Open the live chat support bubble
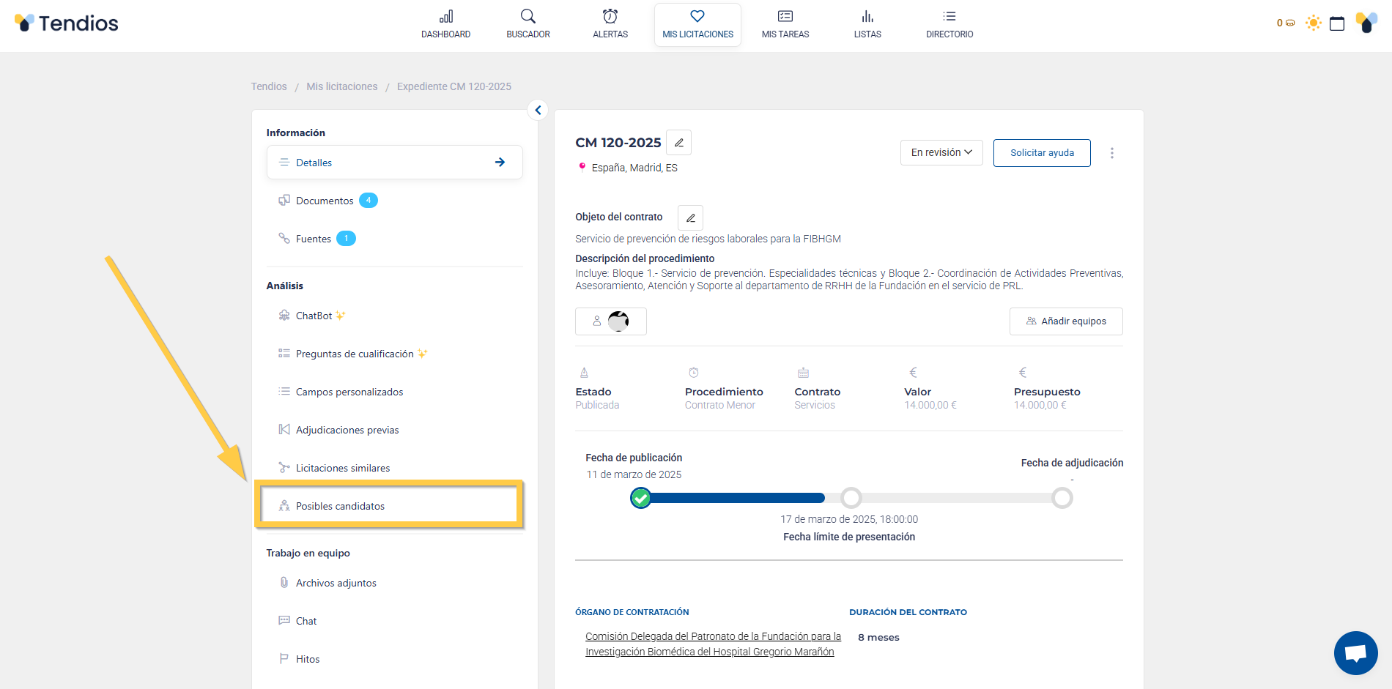 coord(1355,652)
